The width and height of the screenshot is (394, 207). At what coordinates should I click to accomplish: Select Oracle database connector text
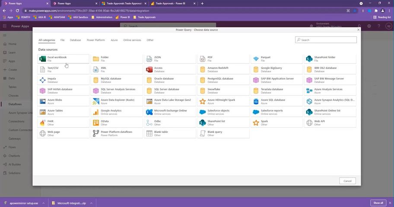(x=164, y=78)
